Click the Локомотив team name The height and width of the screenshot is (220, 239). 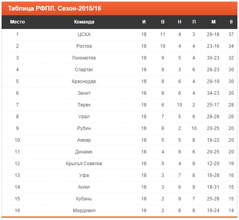tap(84, 58)
